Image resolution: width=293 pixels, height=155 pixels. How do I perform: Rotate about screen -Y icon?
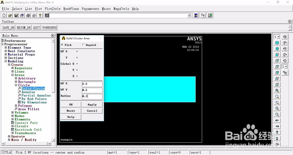[x=285, y=49]
